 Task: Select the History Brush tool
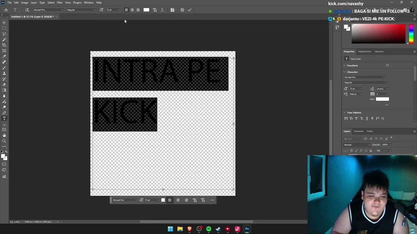(4, 79)
